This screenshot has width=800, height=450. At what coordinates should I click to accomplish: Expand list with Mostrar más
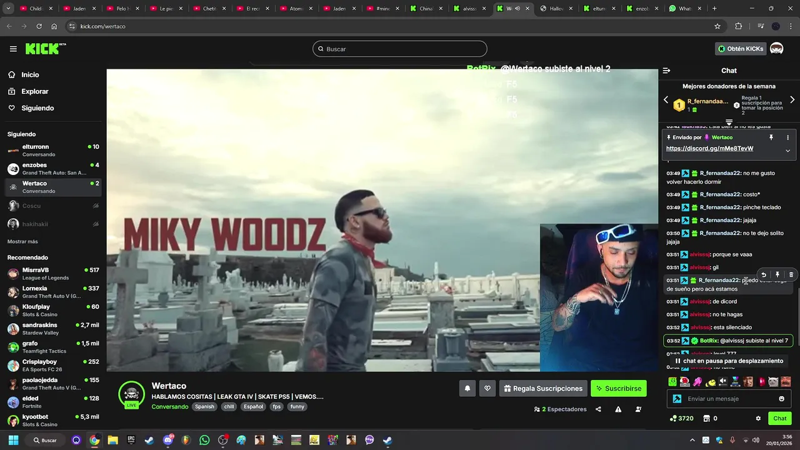click(22, 241)
